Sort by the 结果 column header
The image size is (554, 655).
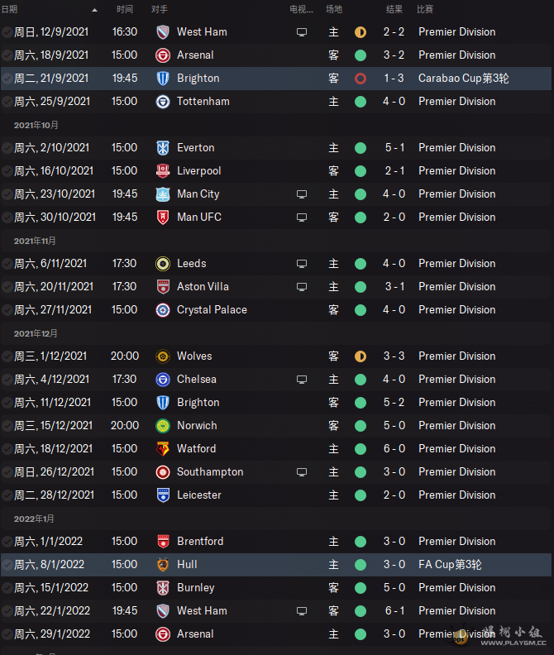click(394, 10)
